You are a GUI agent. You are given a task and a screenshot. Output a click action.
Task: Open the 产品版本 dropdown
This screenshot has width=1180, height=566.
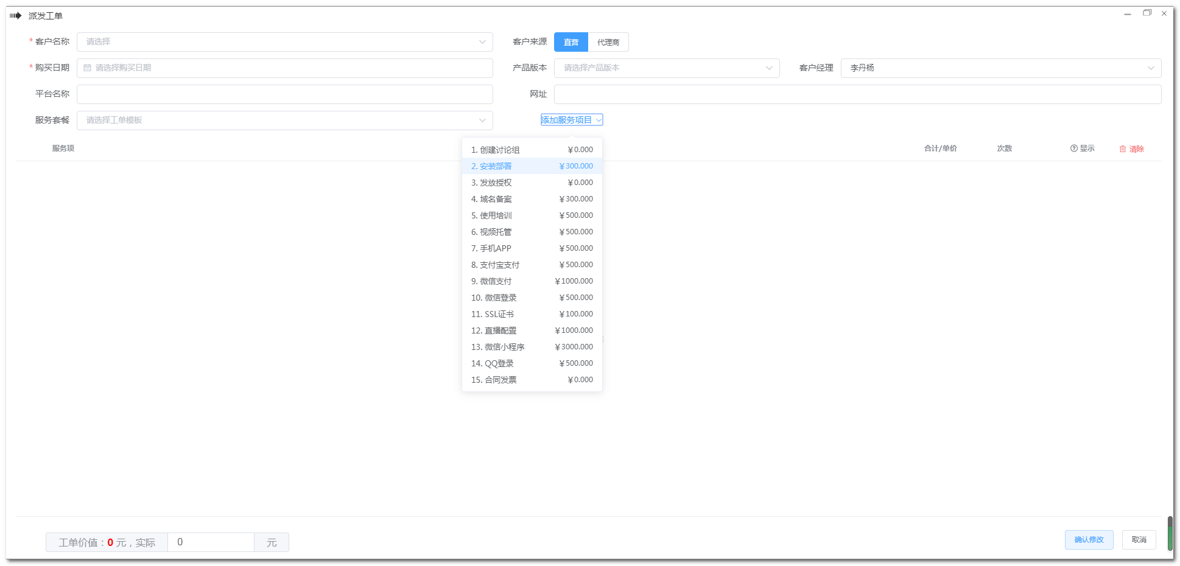coord(667,68)
